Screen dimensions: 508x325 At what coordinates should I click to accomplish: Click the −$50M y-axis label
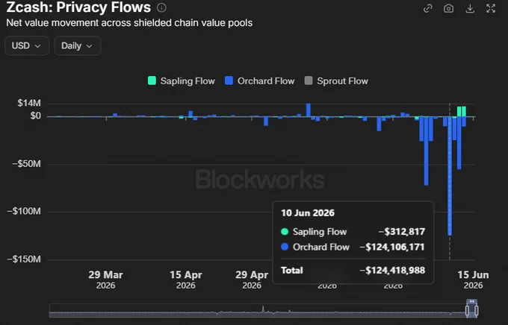(27, 164)
